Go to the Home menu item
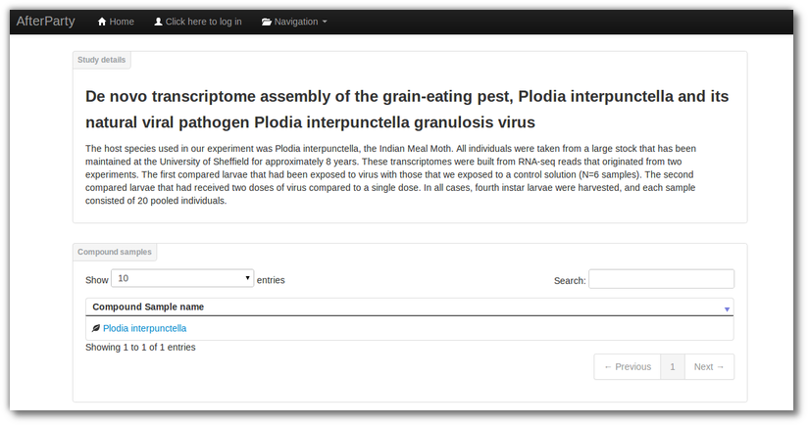Image resolution: width=809 pixels, height=426 pixels. click(116, 22)
